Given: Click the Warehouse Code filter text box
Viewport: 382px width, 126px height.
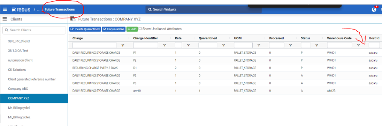Looking at the screenshot, I should point(339,45).
